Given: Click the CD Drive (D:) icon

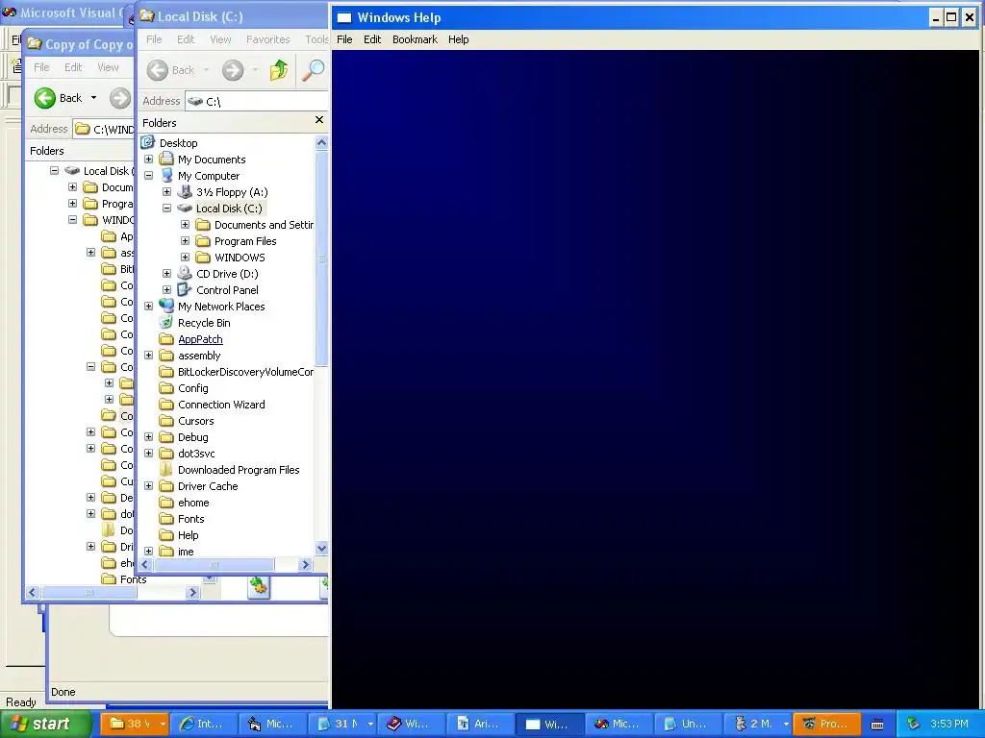Looking at the screenshot, I should point(185,273).
